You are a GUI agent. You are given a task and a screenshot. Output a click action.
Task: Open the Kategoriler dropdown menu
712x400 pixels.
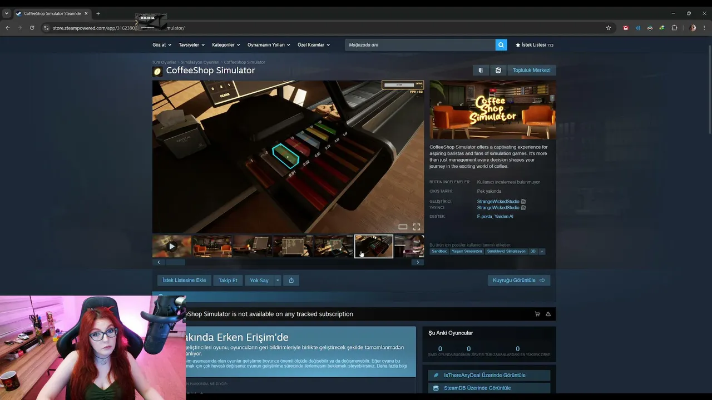[x=226, y=45]
